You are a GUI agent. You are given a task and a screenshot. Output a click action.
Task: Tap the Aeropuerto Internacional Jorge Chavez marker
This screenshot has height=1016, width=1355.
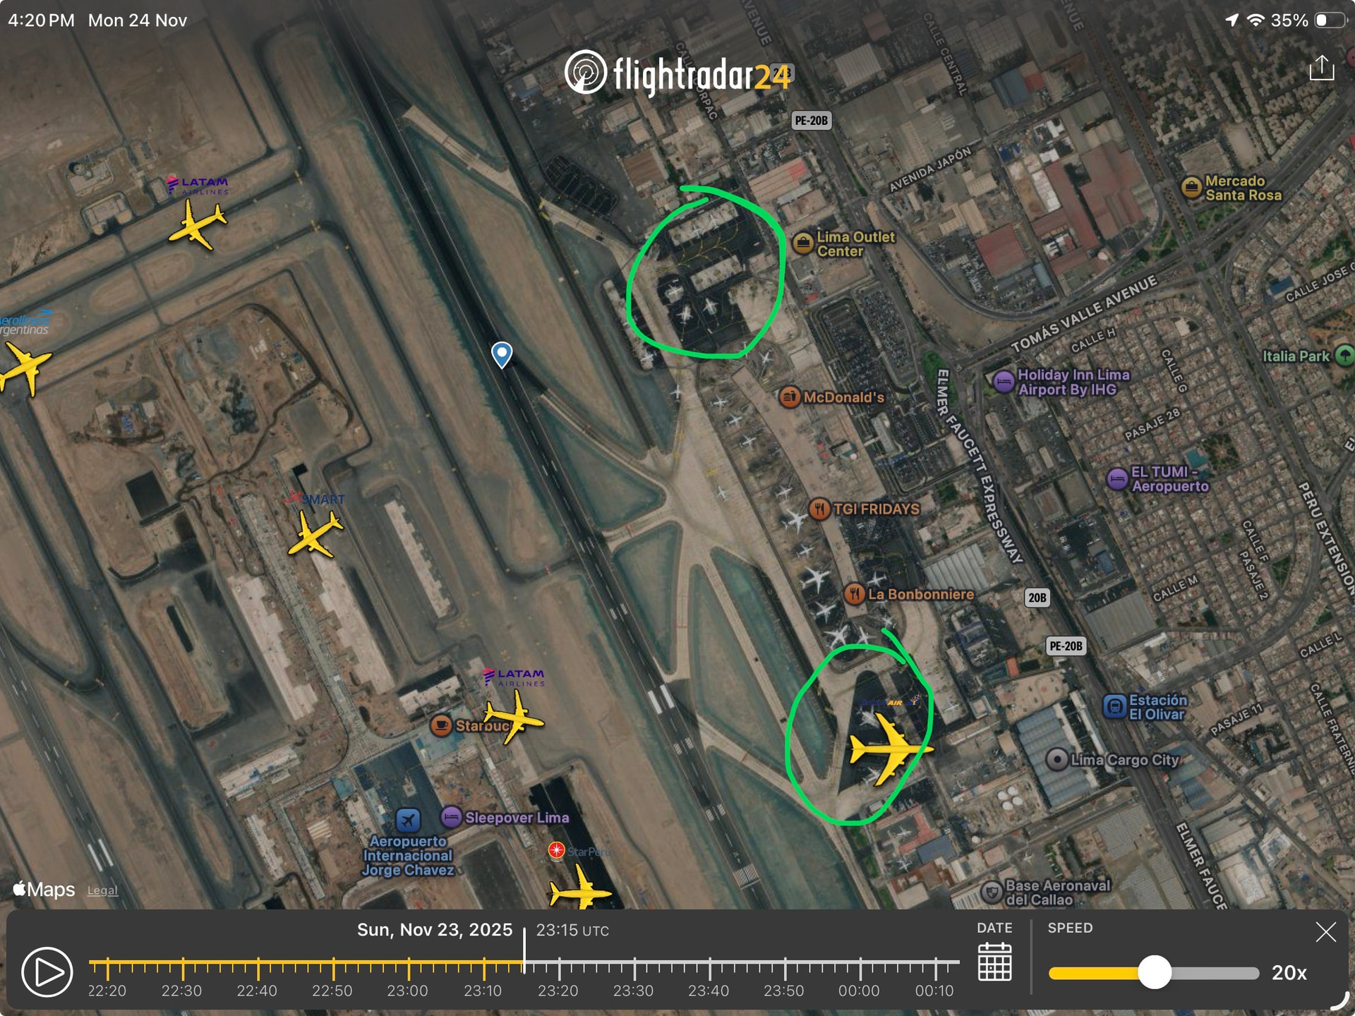[408, 820]
